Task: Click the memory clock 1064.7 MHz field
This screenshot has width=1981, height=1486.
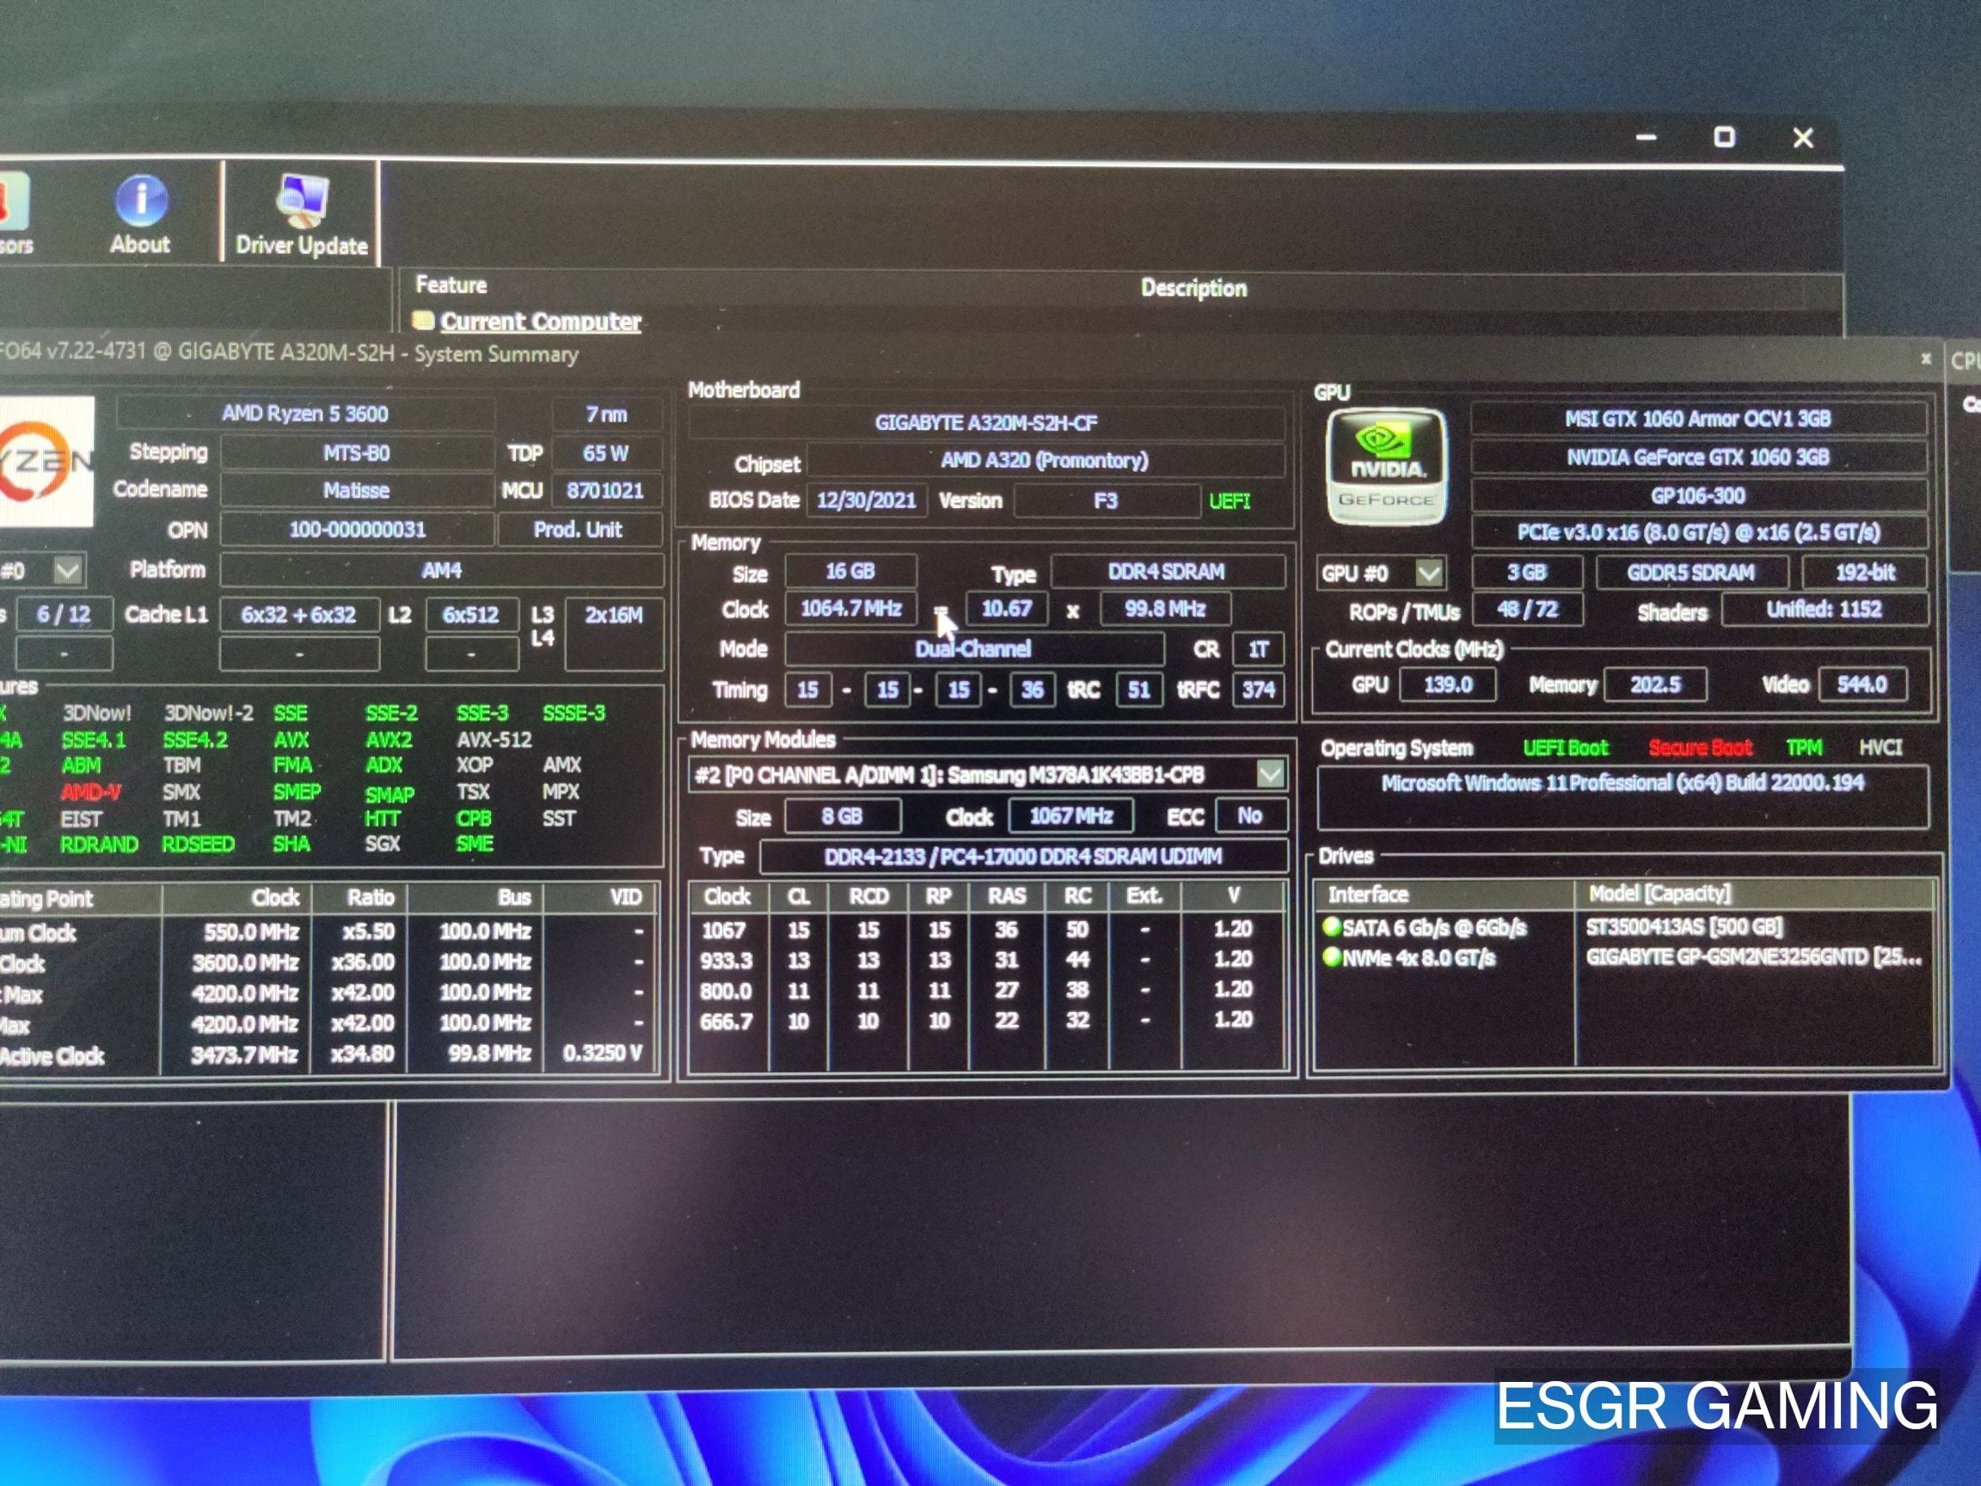Action: coord(851,609)
